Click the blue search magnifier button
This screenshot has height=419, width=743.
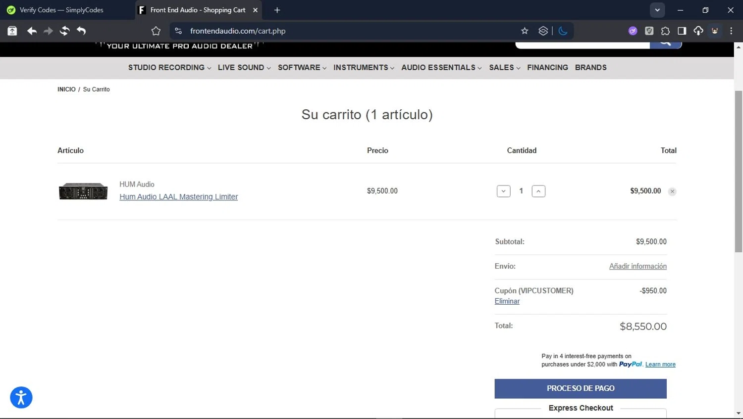coord(666,45)
